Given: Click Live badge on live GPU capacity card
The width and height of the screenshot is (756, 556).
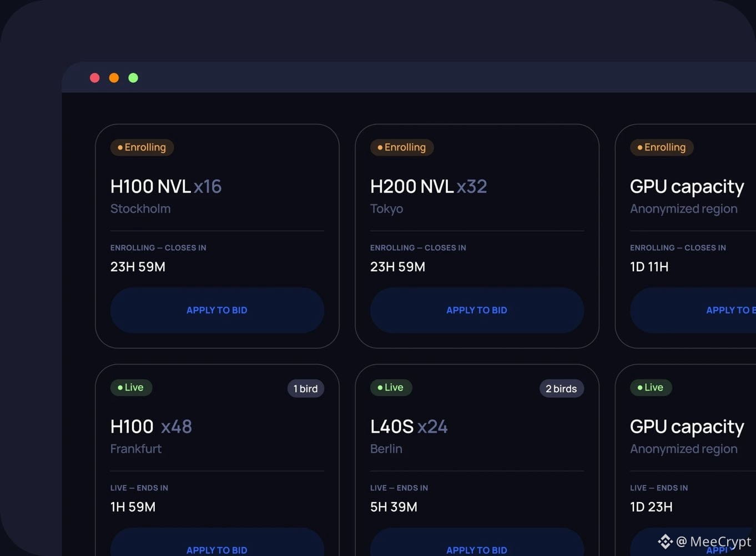Looking at the screenshot, I should [x=651, y=387].
